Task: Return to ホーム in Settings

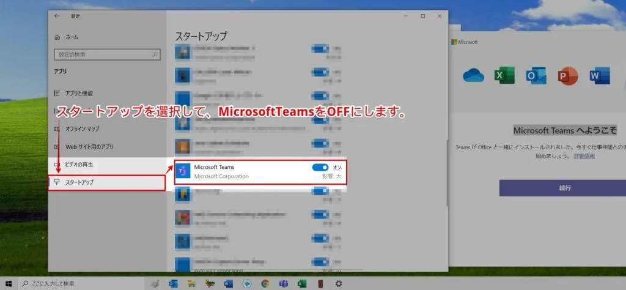Action: (x=72, y=37)
